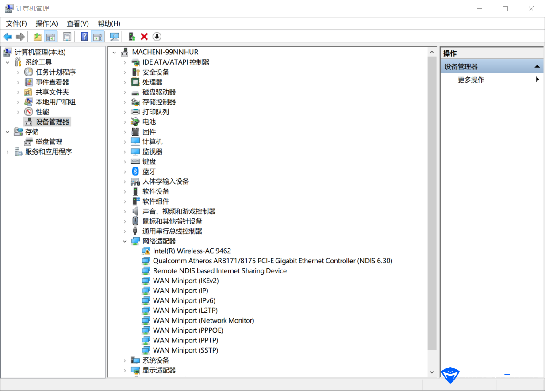
Task: Click the Back arrow toolbar button
Action: pos(8,37)
